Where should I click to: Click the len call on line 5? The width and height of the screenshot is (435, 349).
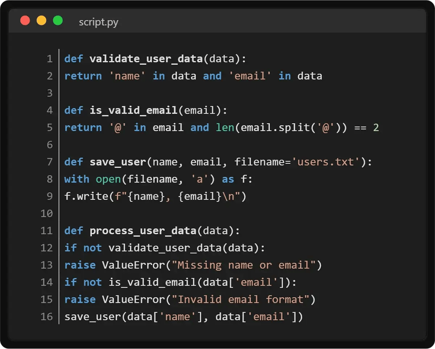tap(225, 127)
